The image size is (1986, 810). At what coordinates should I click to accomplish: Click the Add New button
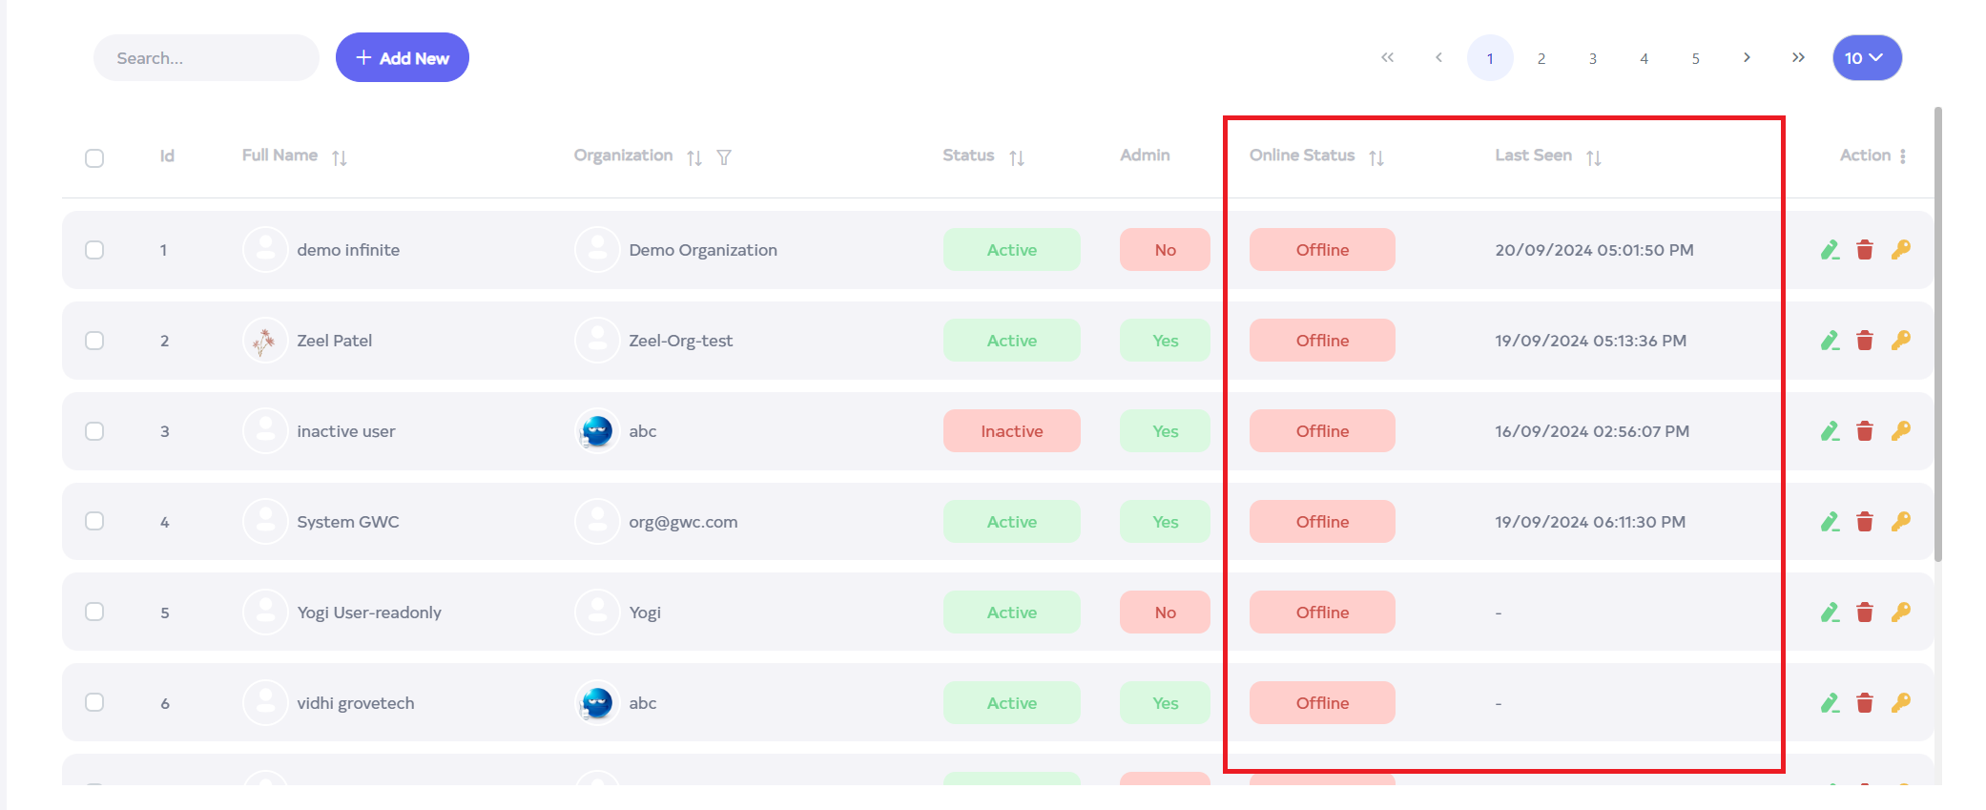coord(402,58)
